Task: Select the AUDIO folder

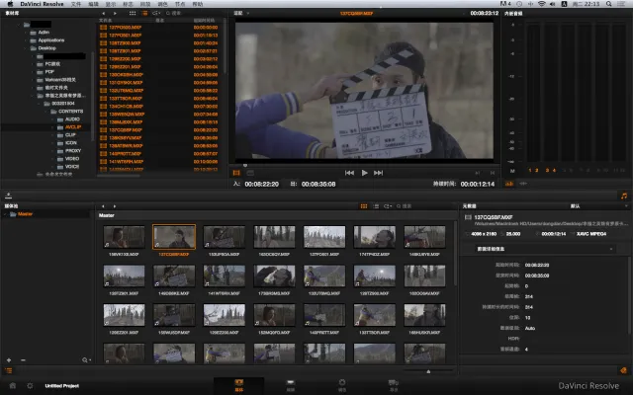Action: click(x=72, y=119)
